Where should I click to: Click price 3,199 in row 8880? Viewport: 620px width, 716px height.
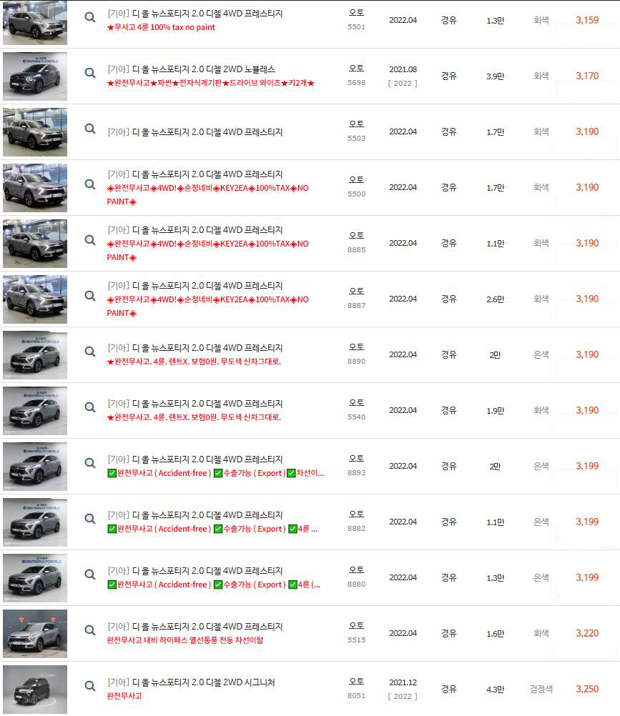[587, 577]
